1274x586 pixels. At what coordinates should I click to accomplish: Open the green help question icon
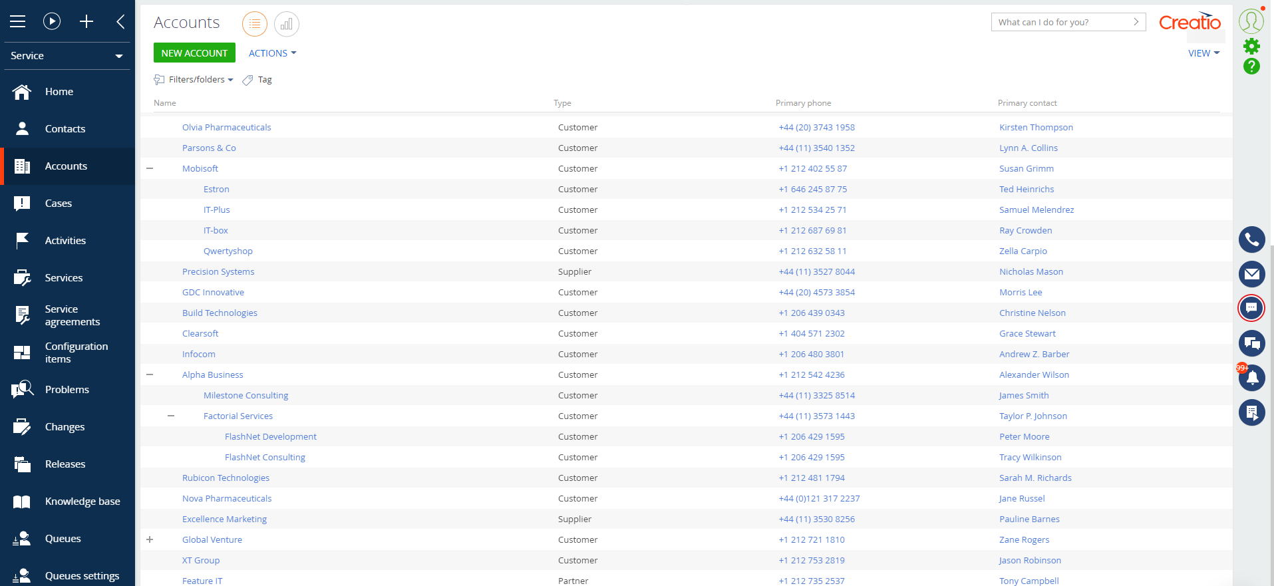[x=1251, y=67]
